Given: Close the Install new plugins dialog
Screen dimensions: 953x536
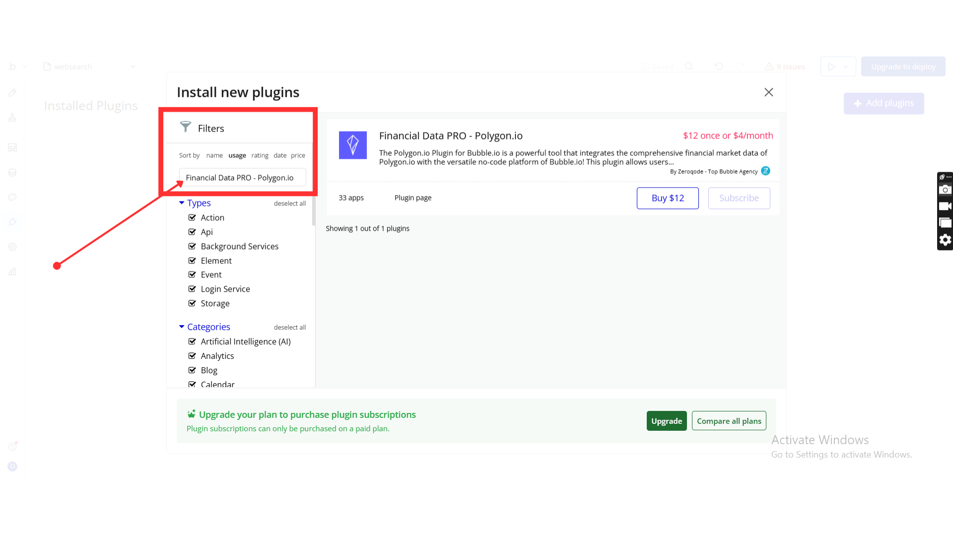Looking at the screenshot, I should point(768,92).
